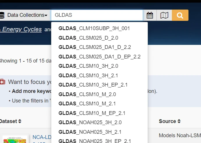Sort by Dataset column arrows
Image resolution: width=201 pixels, height=143 pixels.
[x=20, y=121]
